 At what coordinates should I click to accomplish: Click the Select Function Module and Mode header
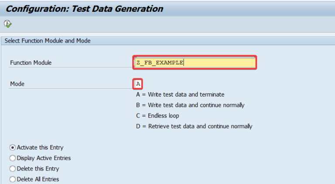[48, 40]
